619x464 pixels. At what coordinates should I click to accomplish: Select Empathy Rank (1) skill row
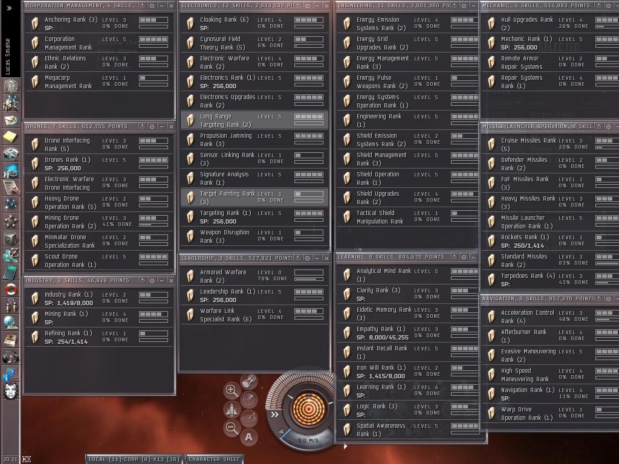coord(408,333)
